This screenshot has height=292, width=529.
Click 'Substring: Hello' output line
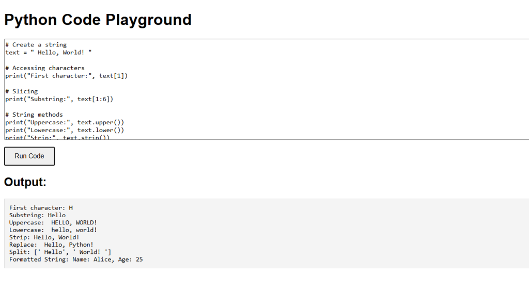(37, 215)
